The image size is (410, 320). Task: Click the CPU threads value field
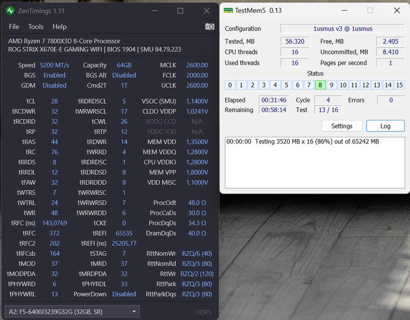click(x=295, y=52)
